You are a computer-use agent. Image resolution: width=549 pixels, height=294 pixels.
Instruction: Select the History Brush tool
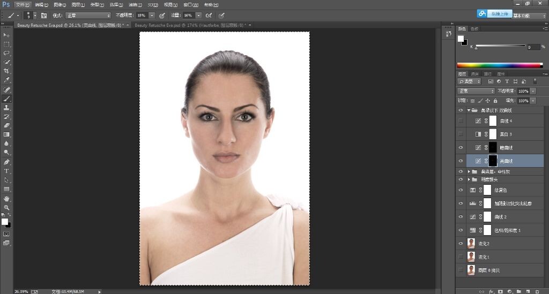[6, 116]
